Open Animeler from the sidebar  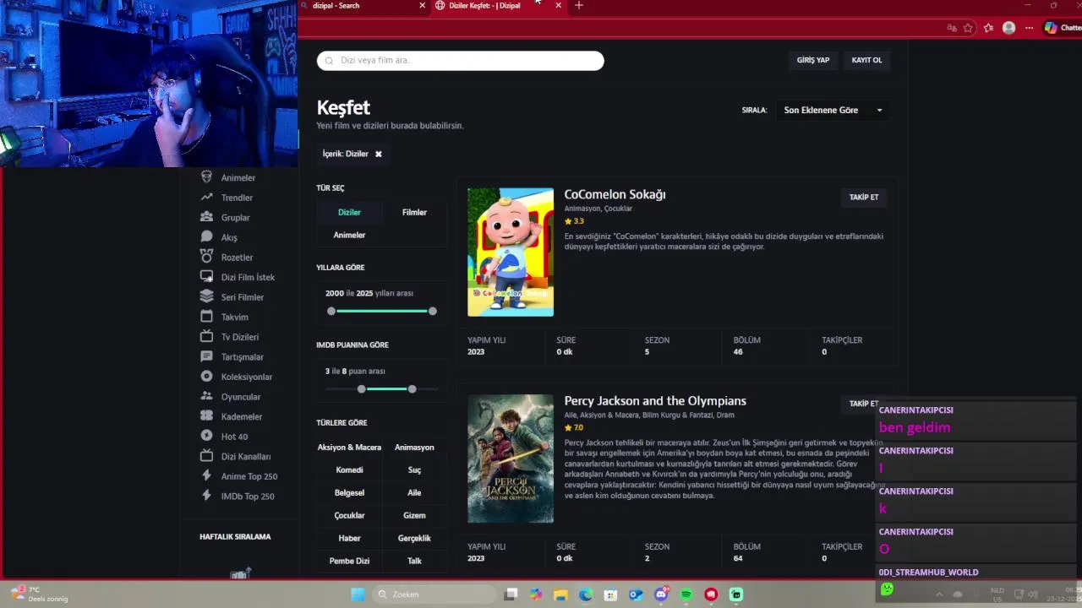238,177
